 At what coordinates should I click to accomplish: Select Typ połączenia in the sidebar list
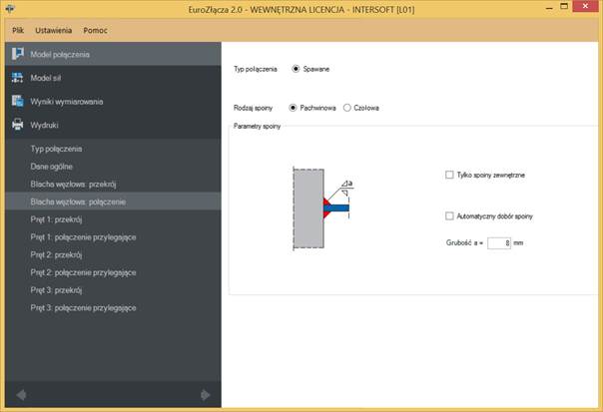coord(113,149)
